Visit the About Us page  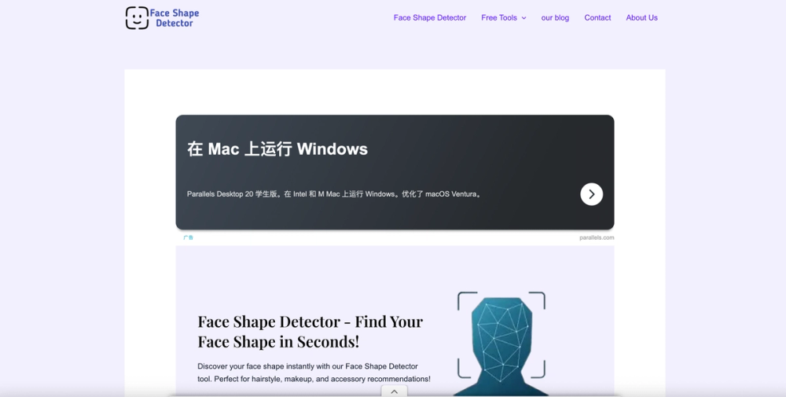click(641, 17)
